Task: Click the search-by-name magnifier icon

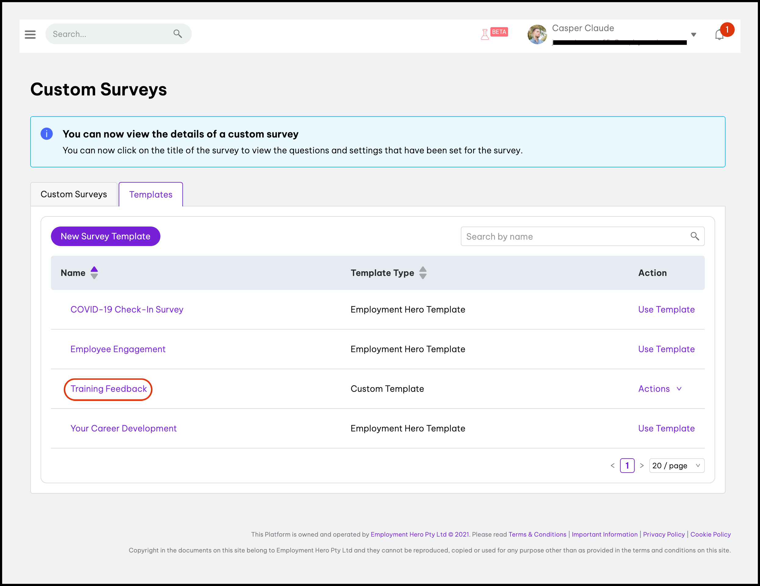Action: pyautogui.click(x=694, y=236)
